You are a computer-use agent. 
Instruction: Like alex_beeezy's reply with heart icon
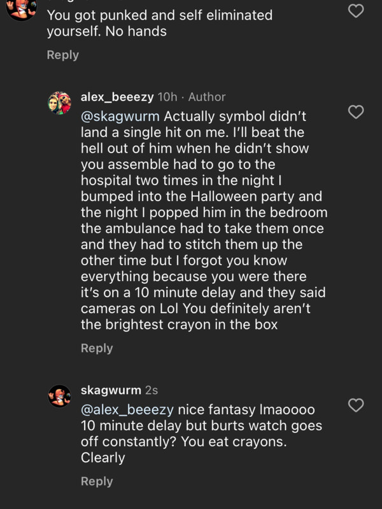click(356, 112)
